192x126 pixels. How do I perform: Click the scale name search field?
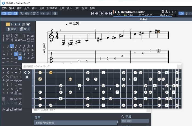click(135, 121)
